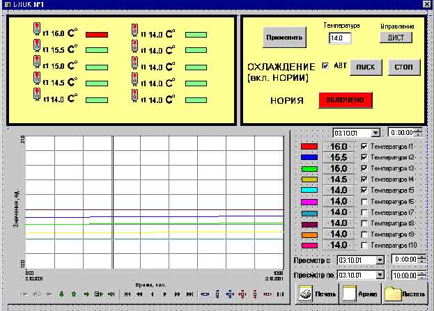
Task: Uncheck the АВТ auto mode checkbox
Action: pos(325,66)
